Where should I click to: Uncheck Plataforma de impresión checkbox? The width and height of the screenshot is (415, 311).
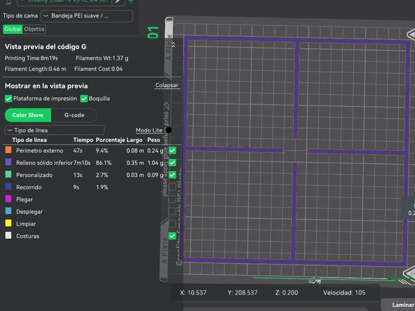8,98
